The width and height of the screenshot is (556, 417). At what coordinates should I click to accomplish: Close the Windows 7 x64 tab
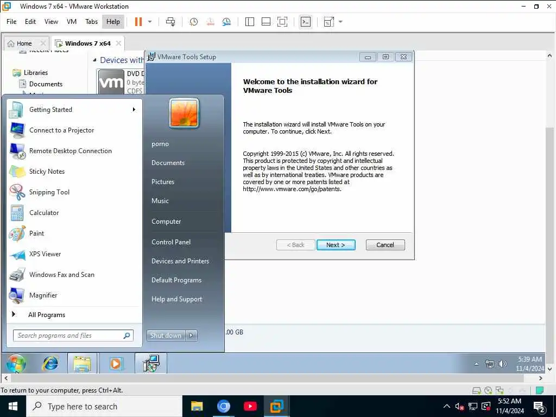(118, 43)
